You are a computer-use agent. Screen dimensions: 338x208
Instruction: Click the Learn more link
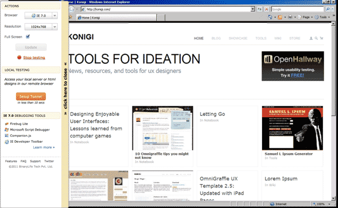pos(44,147)
